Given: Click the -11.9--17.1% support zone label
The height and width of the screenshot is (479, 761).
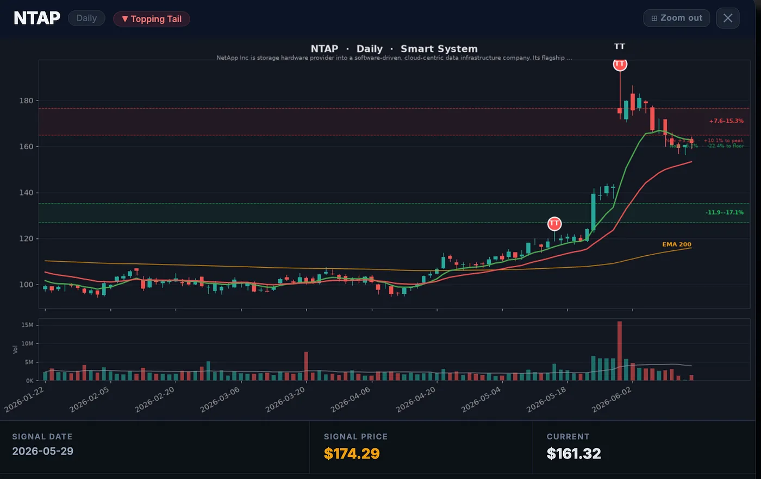Looking at the screenshot, I should (x=725, y=212).
